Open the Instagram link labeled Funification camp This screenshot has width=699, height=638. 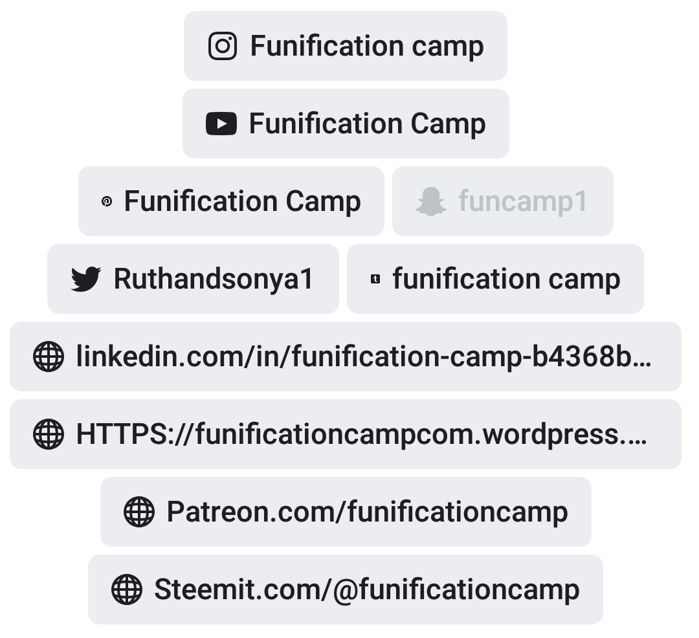367,46
